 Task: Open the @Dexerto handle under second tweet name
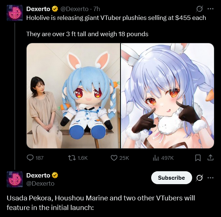40,183
